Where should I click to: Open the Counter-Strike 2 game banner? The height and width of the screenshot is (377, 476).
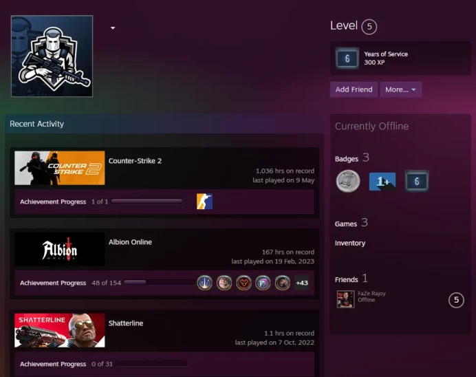click(x=60, y=168)
